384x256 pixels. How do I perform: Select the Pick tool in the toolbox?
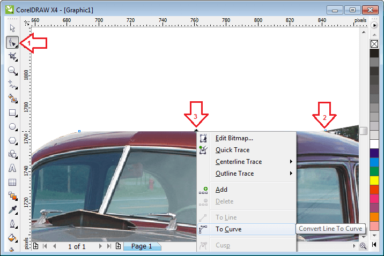click(x=12, y=28)
